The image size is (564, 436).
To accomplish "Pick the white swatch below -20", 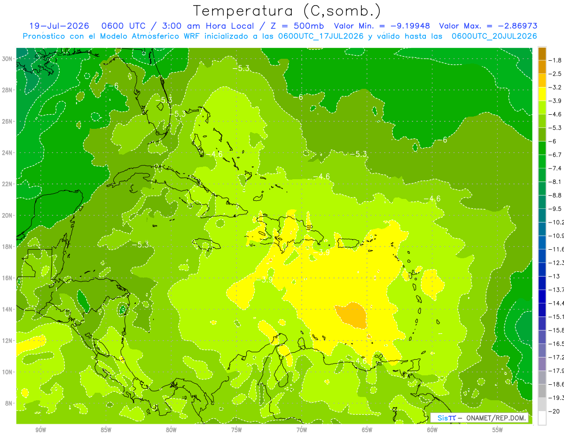I will 542,418.
